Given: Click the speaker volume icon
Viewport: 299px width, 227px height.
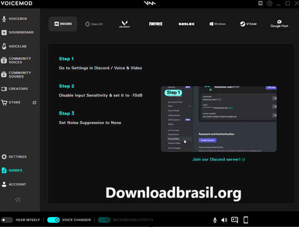Looking at the screenshot, I should [x=224, y=220].
